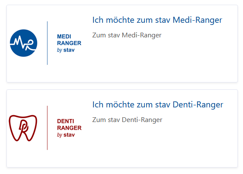This screenshot has width=243, height=174.
Task: Open "Ich möchte zum stav Denti-Ranger" heading link
Action: pyautogui.click(x=158, y=104)
